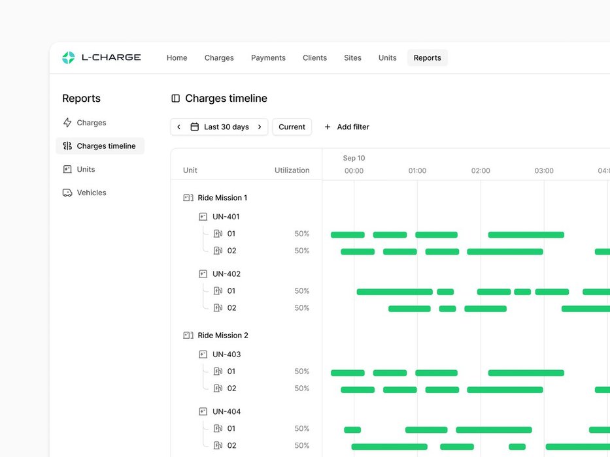Go to previous date range with left chevron
This screenshot has height=457, width=610.
coord(179,127)
